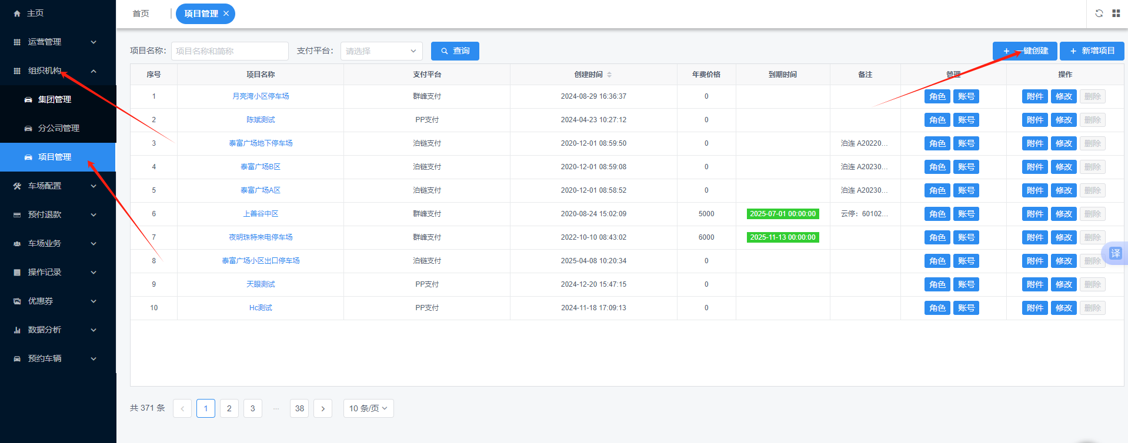Click the 查询 search button
Image resolution: width=1128 pixels, height=443 pixels.
455,51
